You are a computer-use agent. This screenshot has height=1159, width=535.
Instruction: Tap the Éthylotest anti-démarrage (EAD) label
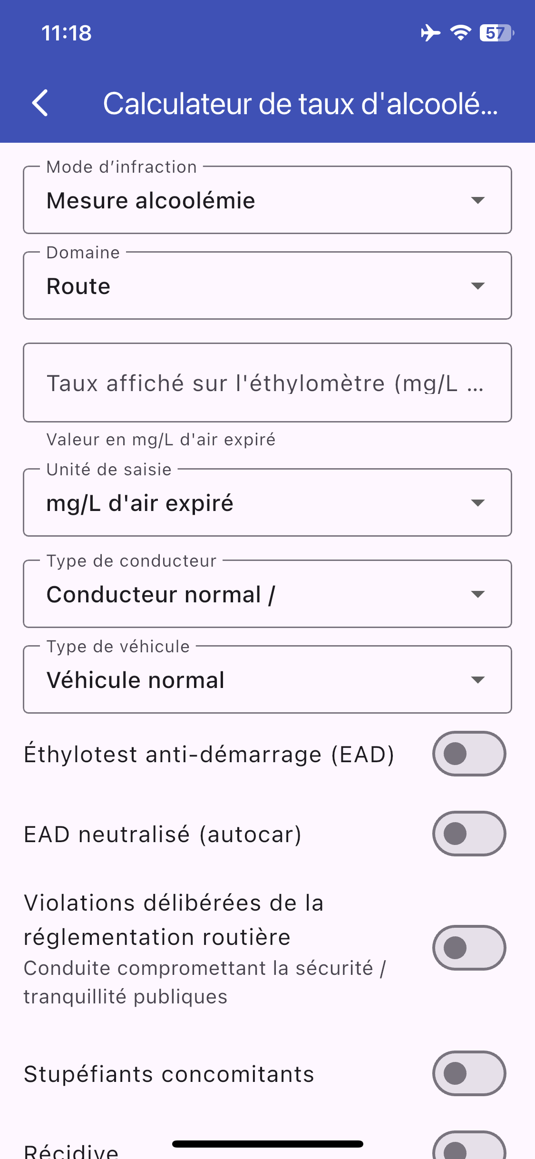coord(209,755)
